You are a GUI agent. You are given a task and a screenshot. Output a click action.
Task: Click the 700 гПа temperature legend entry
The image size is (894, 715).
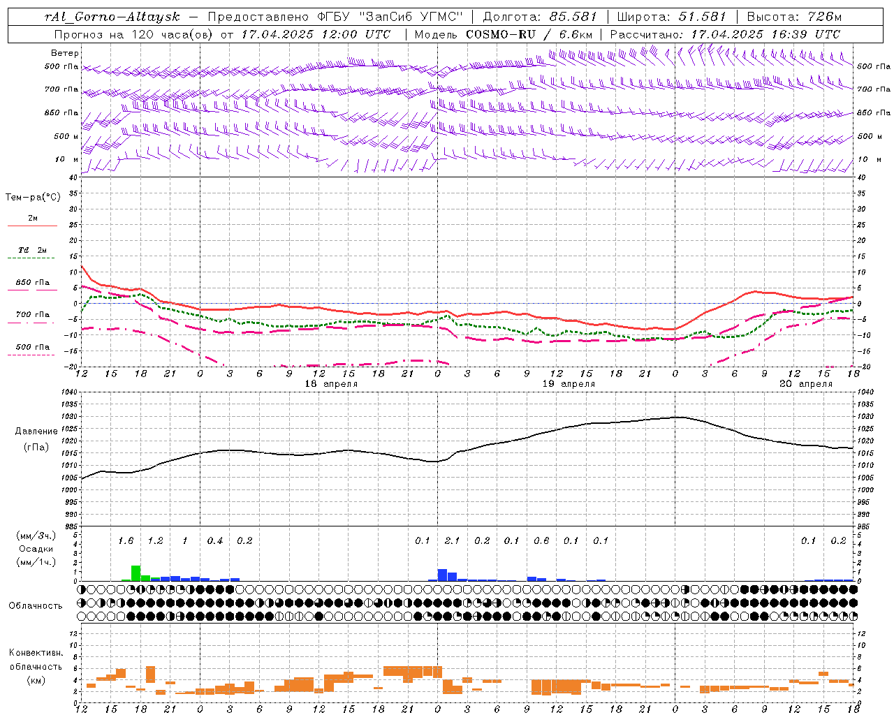33,315
